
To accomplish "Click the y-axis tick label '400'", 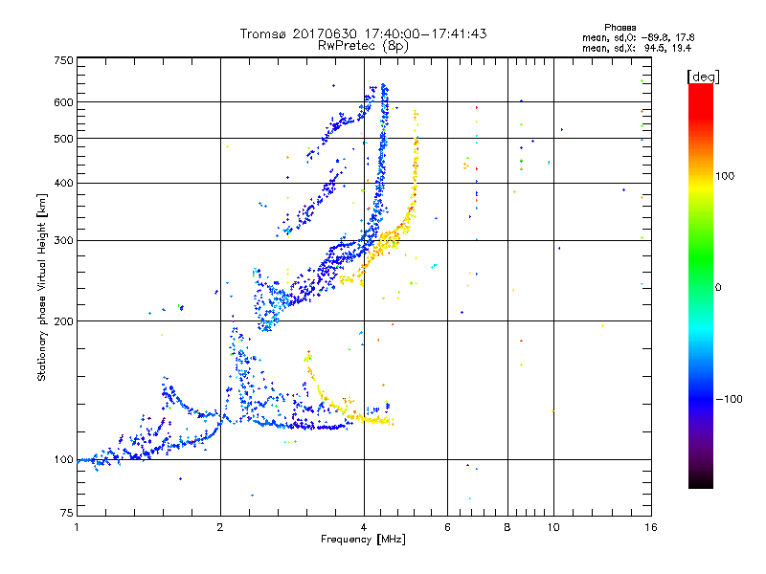I will tap(63, 184).
